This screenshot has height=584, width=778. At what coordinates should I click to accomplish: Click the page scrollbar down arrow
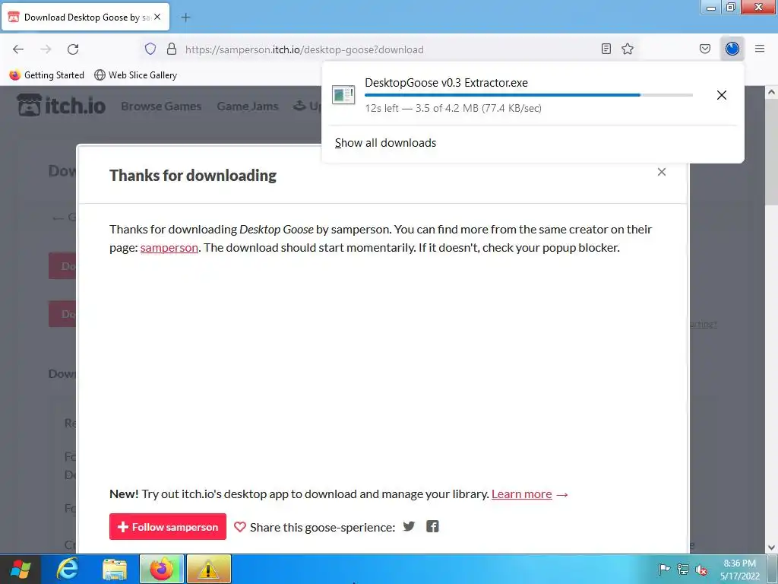[772, 547]
